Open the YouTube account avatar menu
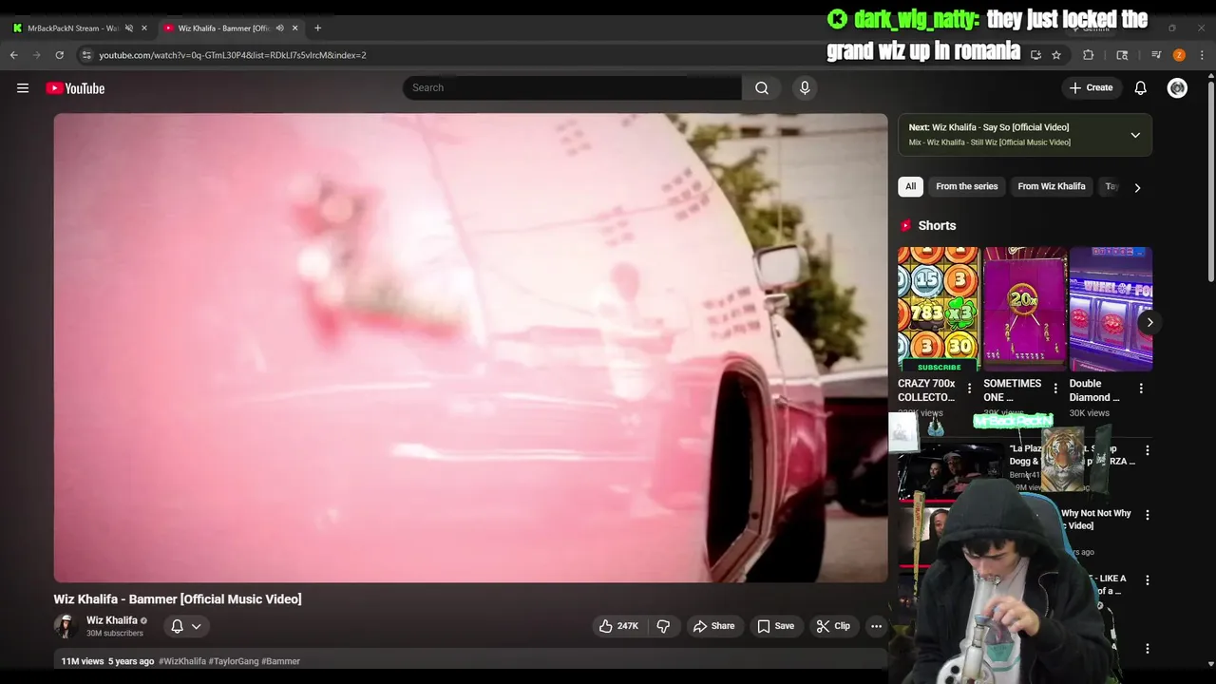Image resolution: width=1216 pixels, height=684 pixels. click(x=1177, y=87)
